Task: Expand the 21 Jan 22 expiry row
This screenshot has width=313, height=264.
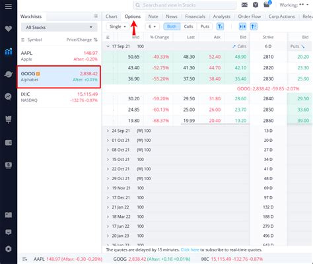Action: point(108,207)
